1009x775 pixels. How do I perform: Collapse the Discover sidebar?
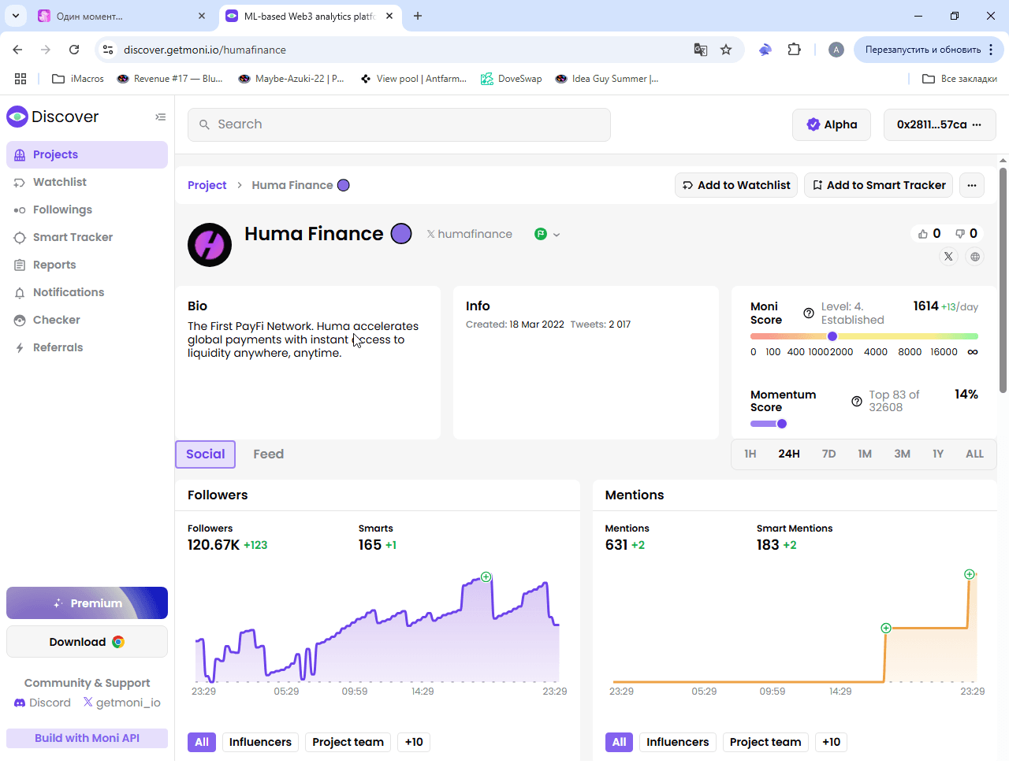(161, 117)
